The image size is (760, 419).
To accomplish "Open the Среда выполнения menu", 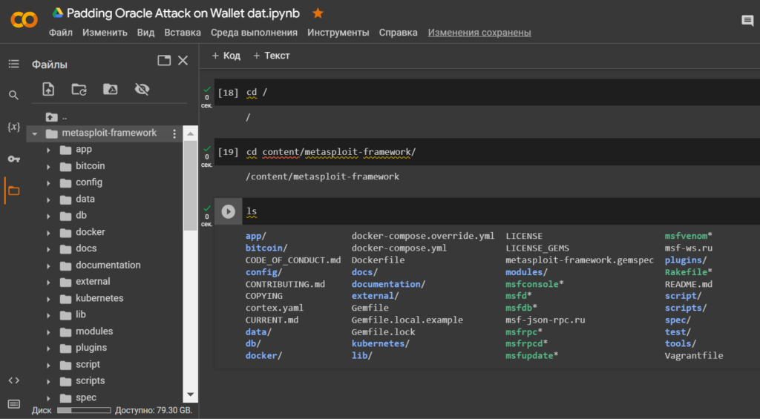I will 254,33.
